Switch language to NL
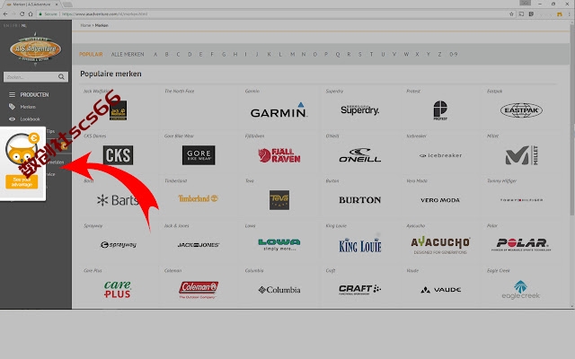This screenshot has height=359, width=575. coord(24,26)
